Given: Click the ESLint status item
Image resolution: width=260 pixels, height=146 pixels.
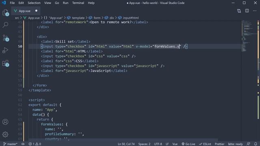Looking at the screenshot, I should [x=205, y=144].
